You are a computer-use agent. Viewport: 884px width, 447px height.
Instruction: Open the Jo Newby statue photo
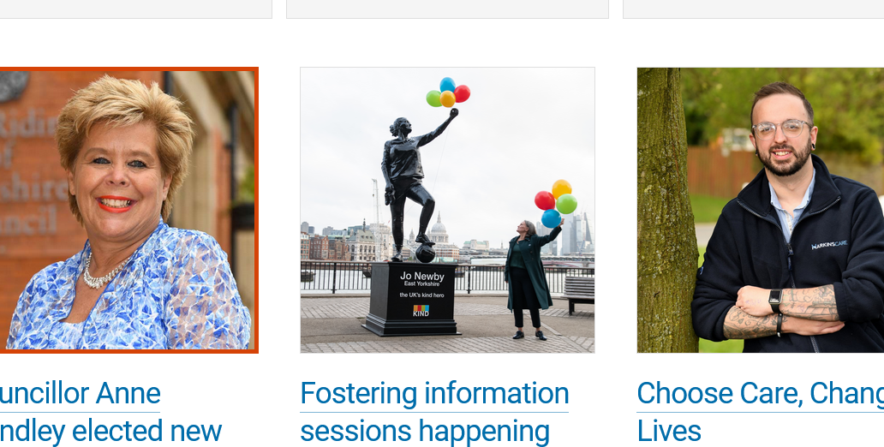[447, 211]
